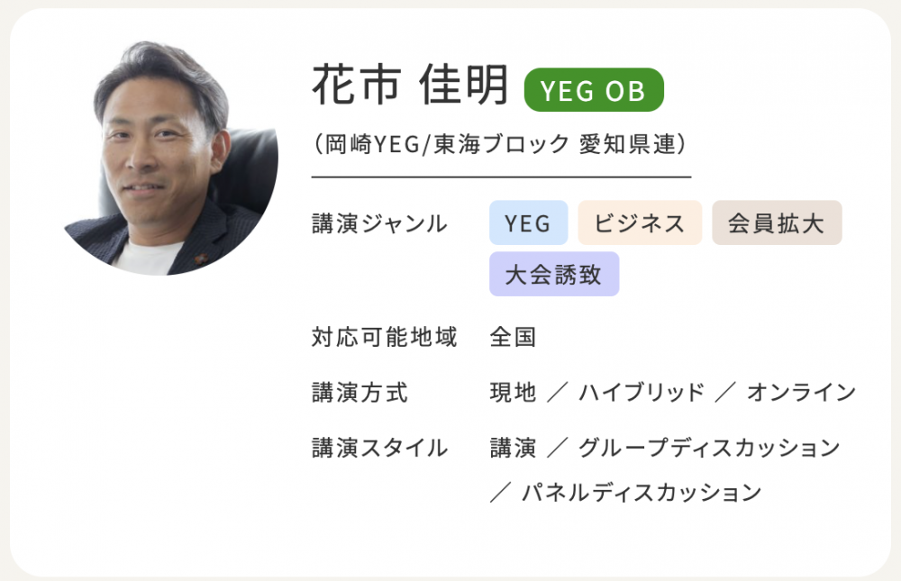
Task: Select the 全国 region value
Action: click(514, 337)
